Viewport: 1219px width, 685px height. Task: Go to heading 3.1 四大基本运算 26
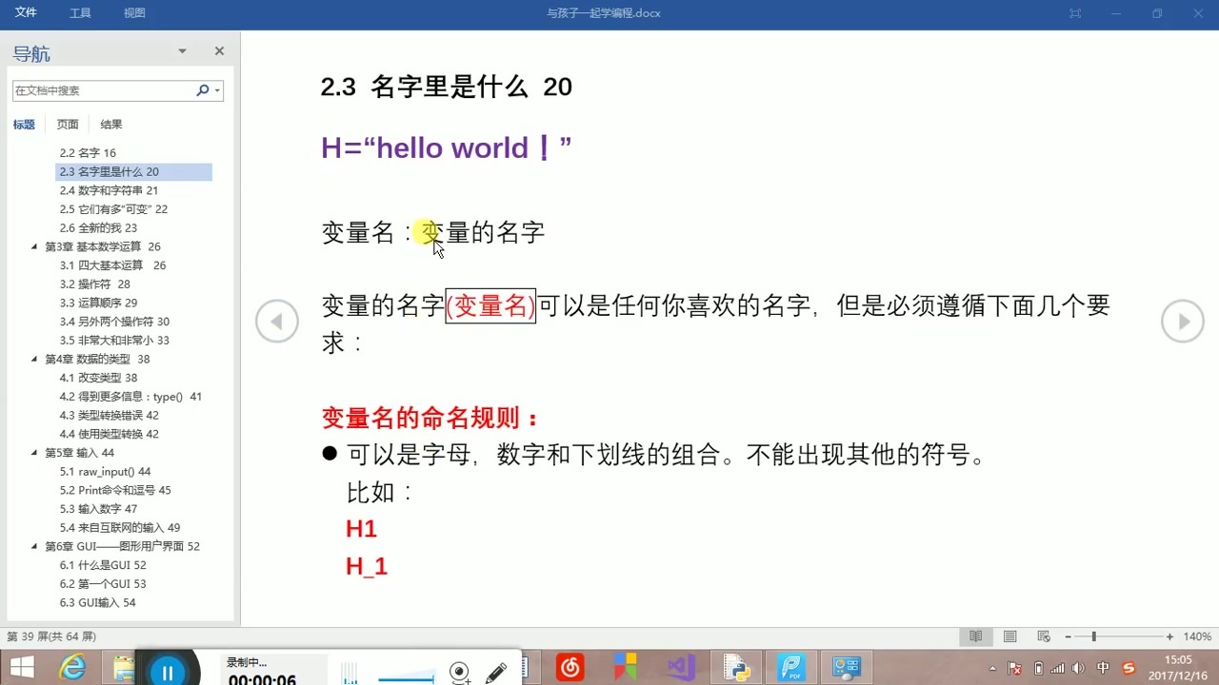[112, 265]
